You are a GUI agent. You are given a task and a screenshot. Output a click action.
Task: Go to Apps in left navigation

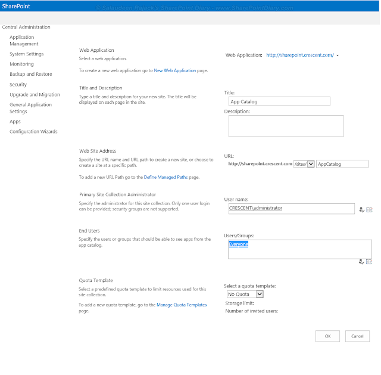click(15, 122)
